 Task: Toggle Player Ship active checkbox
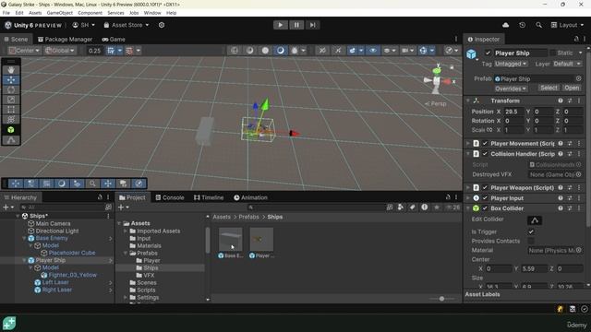pos(488,53)
